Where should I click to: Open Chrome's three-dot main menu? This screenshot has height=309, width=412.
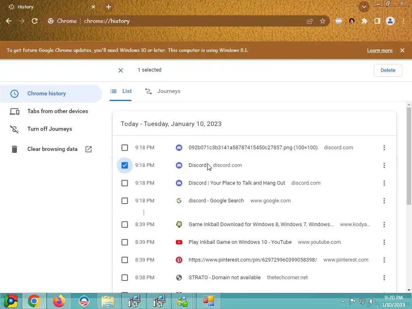[403, 21]
